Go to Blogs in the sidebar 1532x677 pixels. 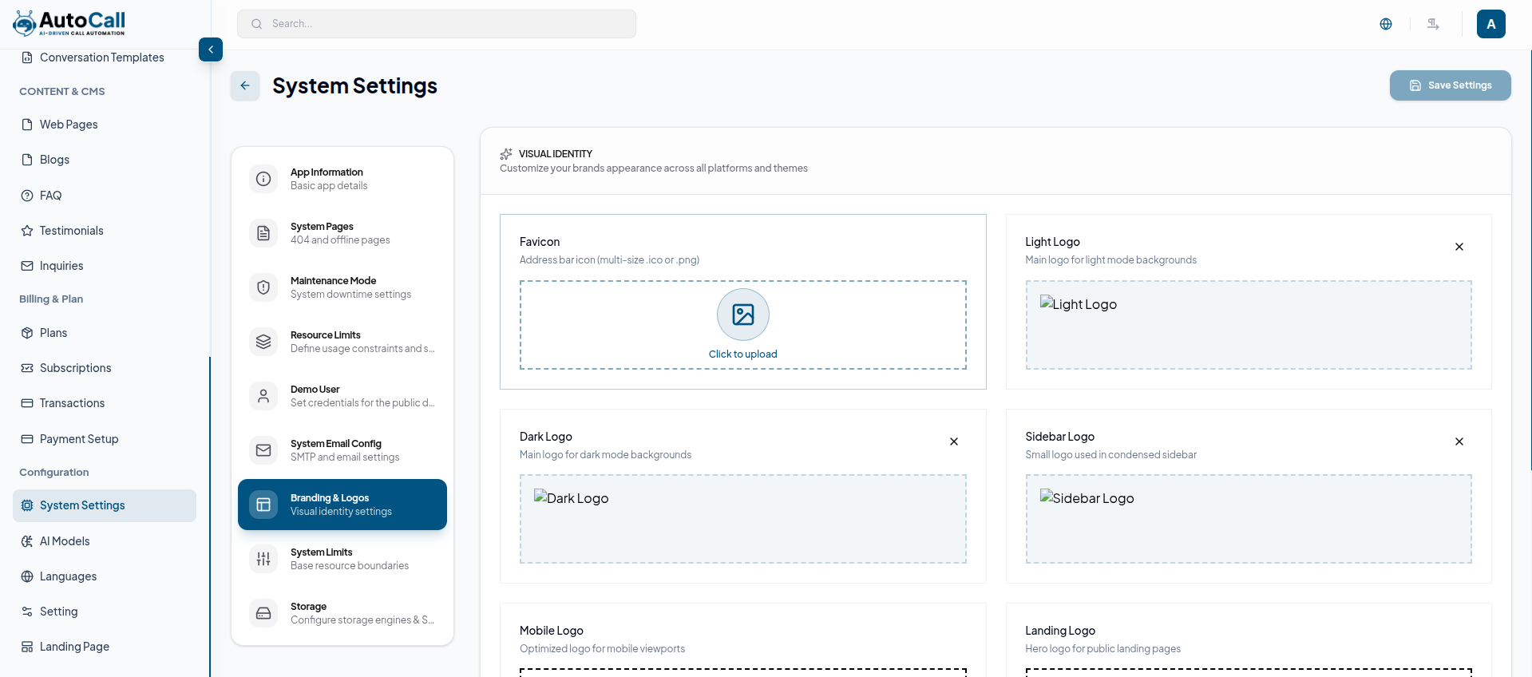click(x=105, y=160)
